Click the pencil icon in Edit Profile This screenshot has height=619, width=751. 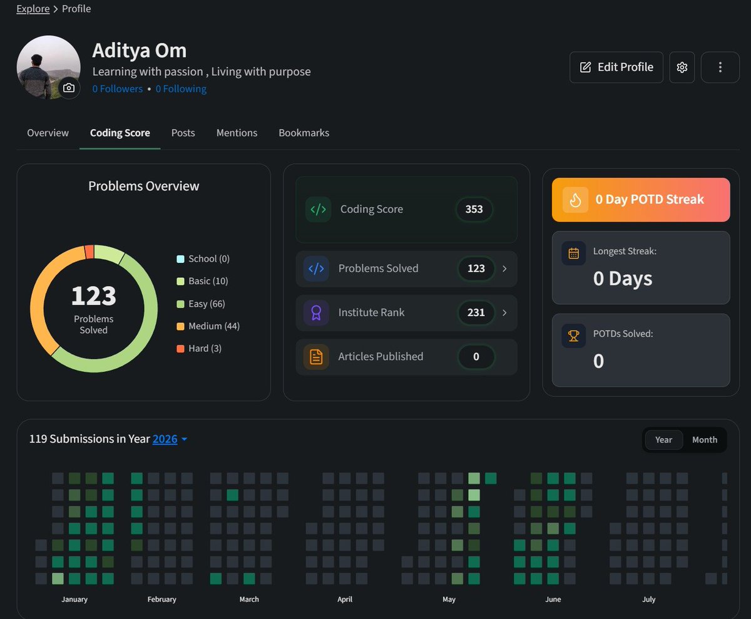point(586,67)
